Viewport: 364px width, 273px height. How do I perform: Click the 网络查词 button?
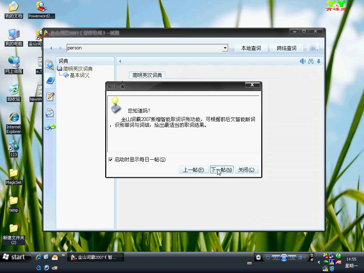[287, 48]
